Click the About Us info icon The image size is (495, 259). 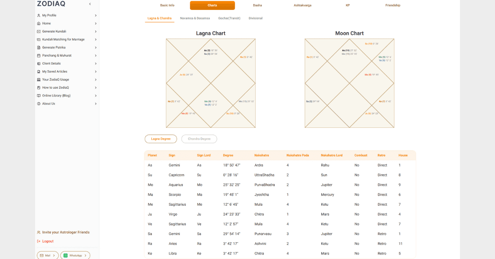click(39, 104)
